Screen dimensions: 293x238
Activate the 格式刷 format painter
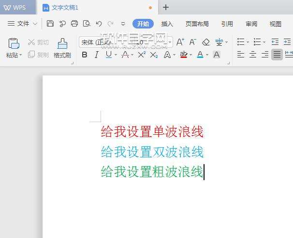coord(62,48)
